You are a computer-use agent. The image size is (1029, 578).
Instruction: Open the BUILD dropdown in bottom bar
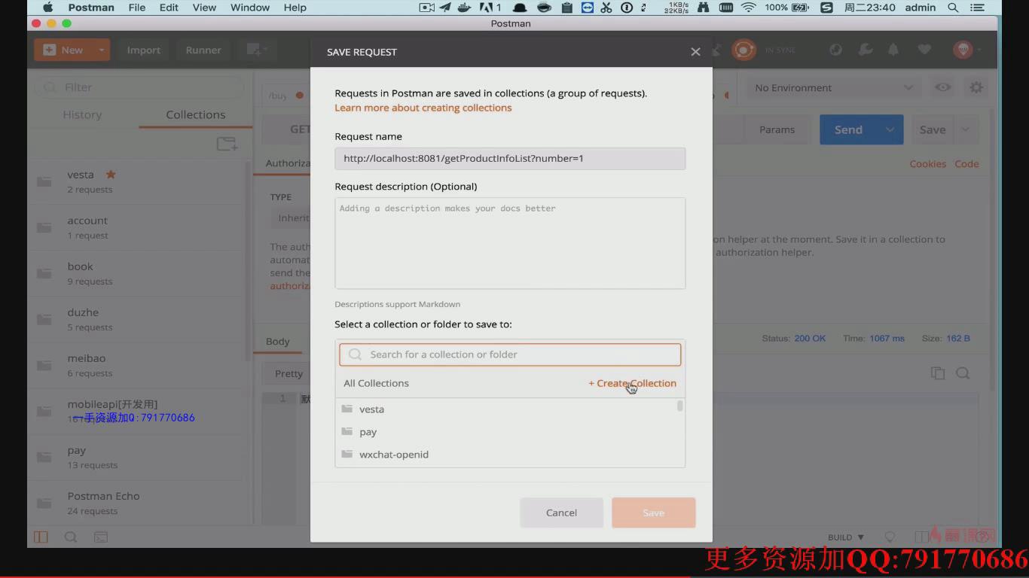point(846,537)
